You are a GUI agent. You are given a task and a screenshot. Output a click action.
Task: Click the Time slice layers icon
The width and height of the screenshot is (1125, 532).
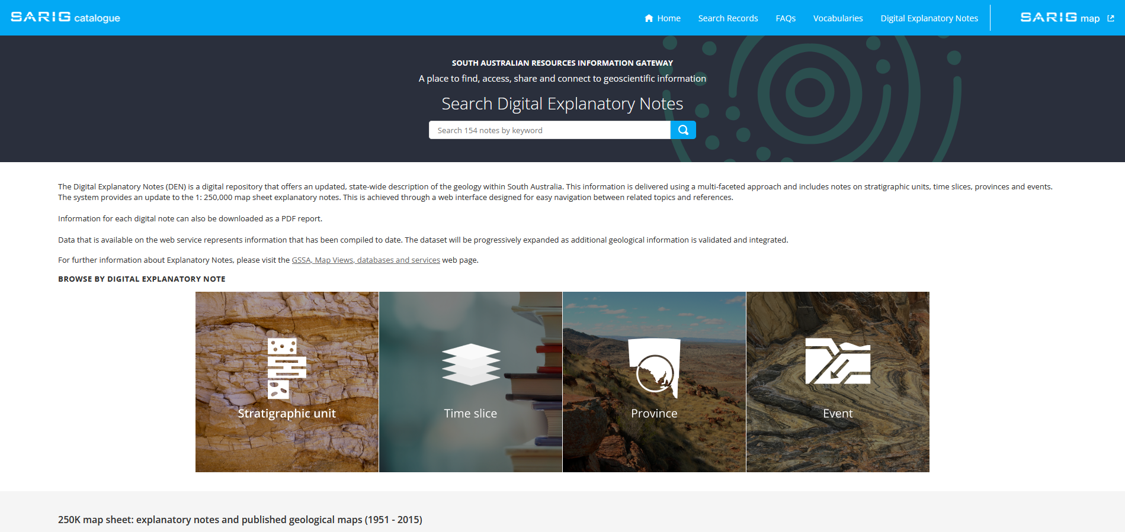pyautogui.click(x=471, y=365)
